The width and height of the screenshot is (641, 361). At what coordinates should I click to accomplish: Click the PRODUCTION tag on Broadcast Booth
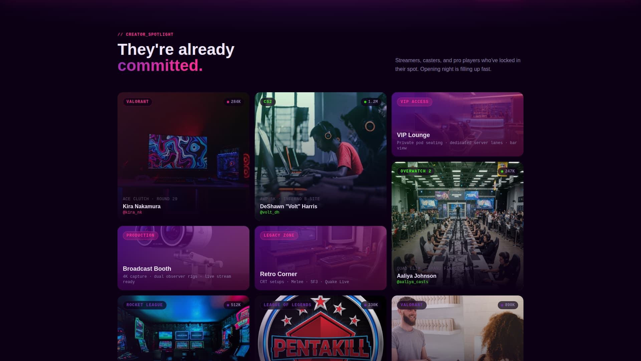click(x=141, y=235)
